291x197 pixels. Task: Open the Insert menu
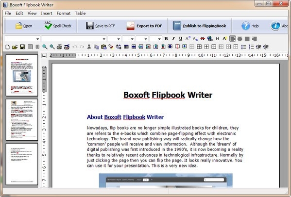47,13
